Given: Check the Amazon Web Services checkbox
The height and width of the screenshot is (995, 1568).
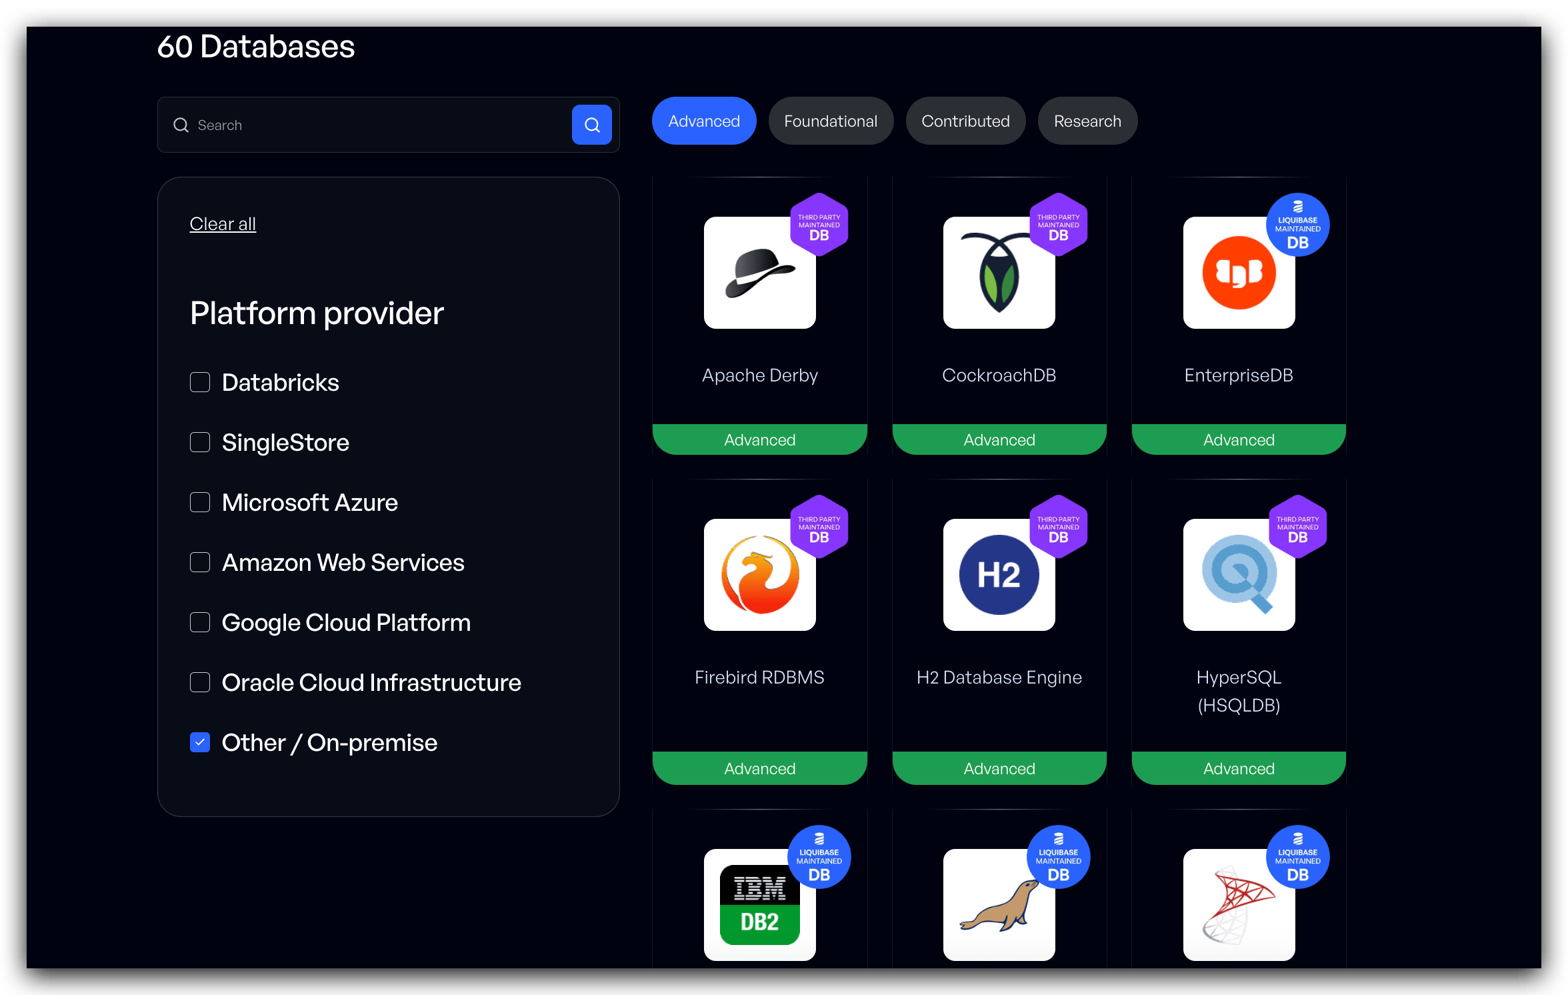Looking at the screenshot, I should (200, 562).
